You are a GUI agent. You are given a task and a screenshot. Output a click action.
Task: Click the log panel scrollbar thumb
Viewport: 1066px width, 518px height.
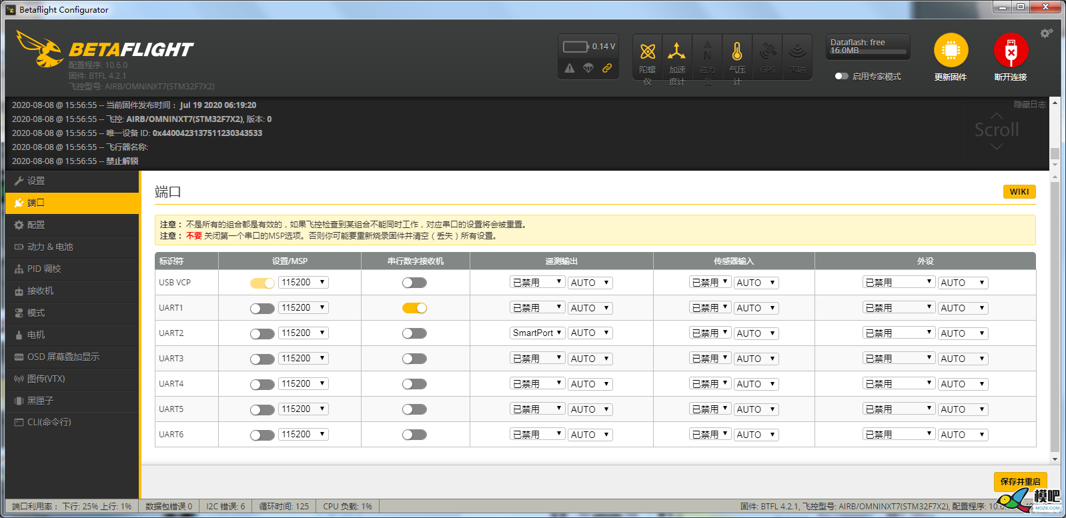click(x=1055, y=153)
